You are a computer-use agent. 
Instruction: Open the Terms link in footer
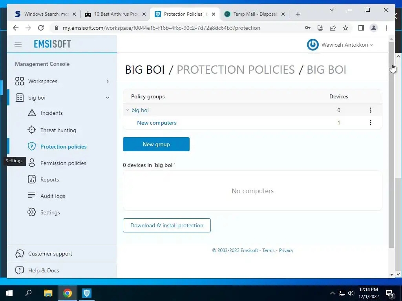(268, 250)
